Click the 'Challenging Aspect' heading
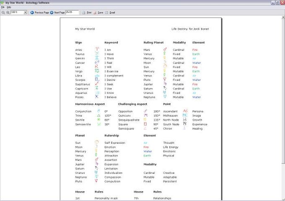Screen dimensions: 285x201 point(132,104)
